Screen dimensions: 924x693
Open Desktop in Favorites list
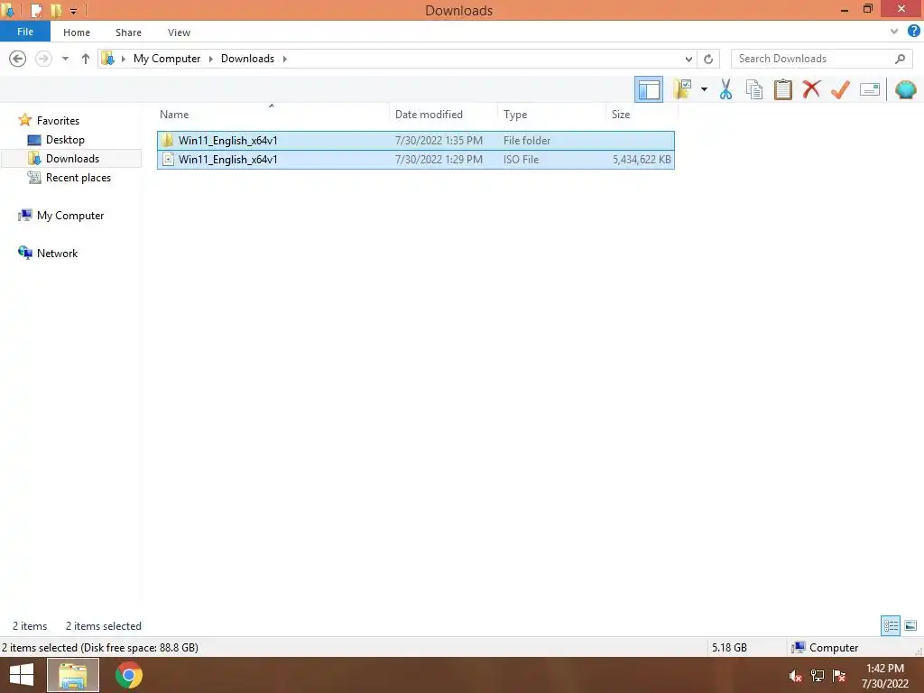[x=65, y=140]
